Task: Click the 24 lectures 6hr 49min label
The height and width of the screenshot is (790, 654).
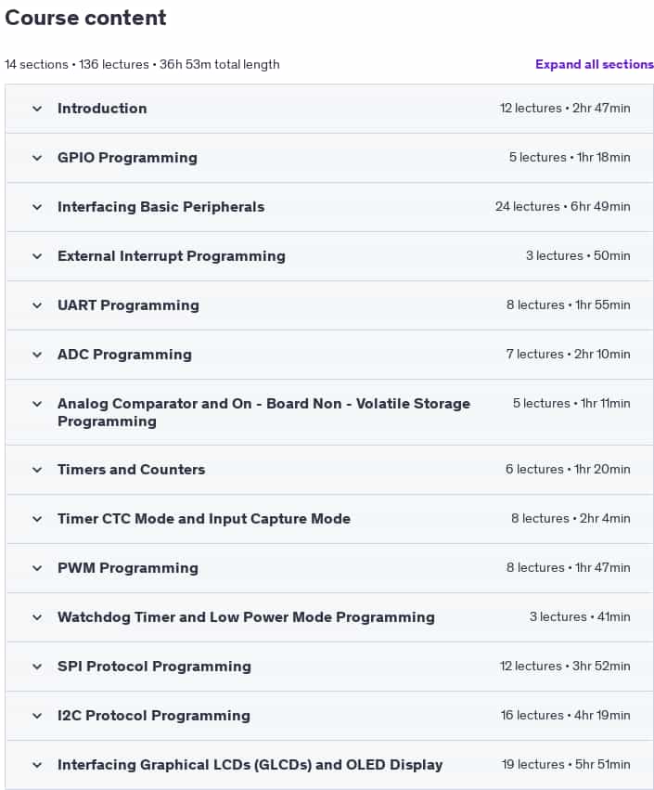Action: tap(562, 207)
